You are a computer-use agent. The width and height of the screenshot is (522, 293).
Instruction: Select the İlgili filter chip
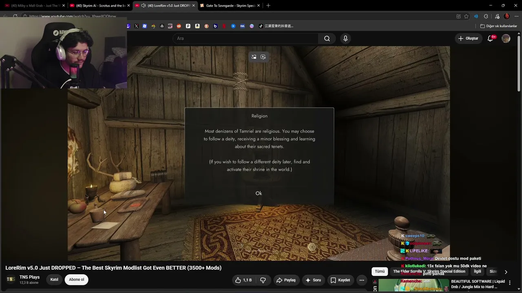point(477,271)
